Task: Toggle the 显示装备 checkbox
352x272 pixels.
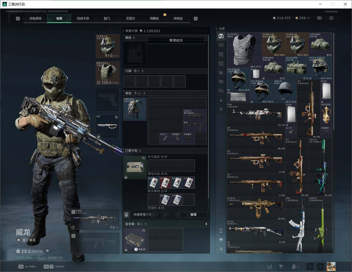Action: [x=19, y=240]
